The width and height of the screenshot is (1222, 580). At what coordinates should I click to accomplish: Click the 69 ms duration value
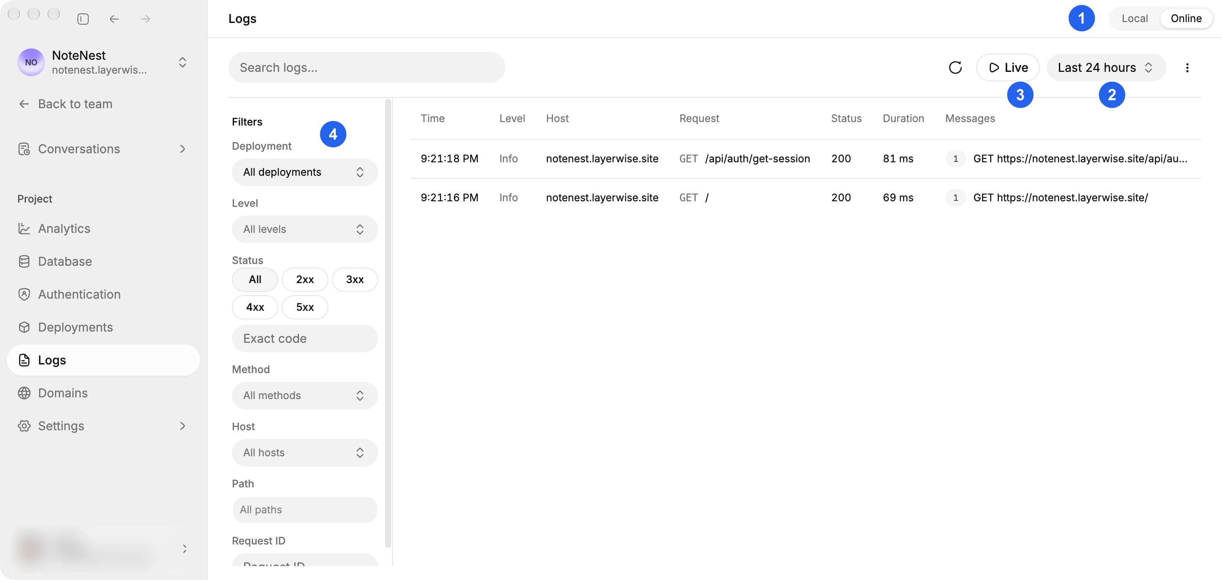pos(897,197)
